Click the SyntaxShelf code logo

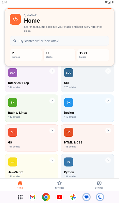point(15,19)
